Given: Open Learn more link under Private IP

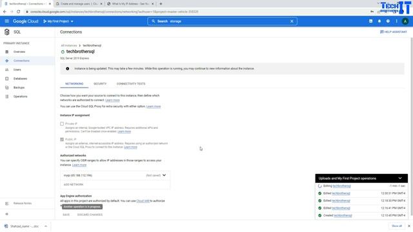Looking at the screenshot, I should 124,131.
